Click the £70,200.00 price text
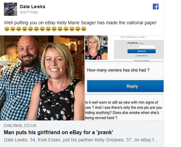181x147 pixels. (132, 43)
